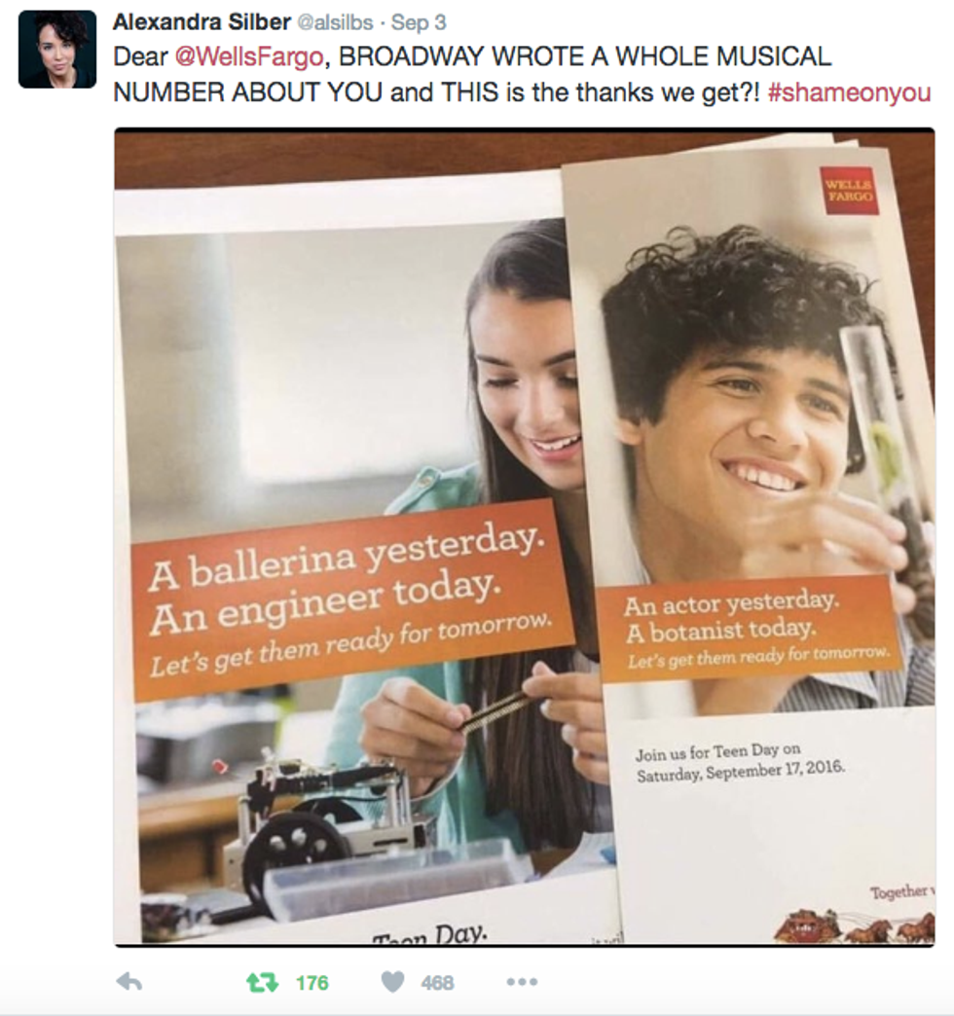Click the tweet text body
Screen dimensions: 954x1016
[x=522, y=75]
